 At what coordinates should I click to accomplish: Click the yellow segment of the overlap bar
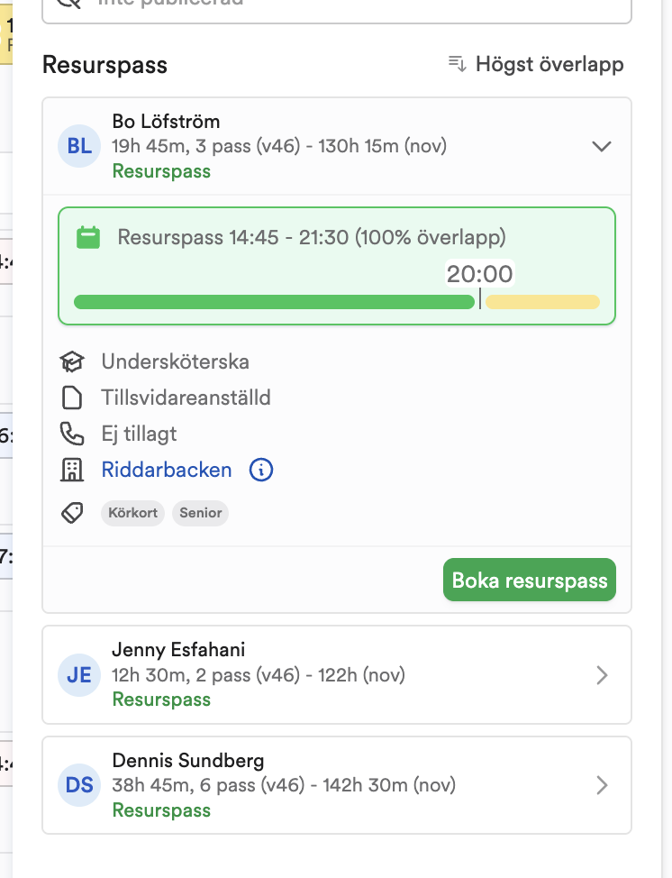coord(542,302)
